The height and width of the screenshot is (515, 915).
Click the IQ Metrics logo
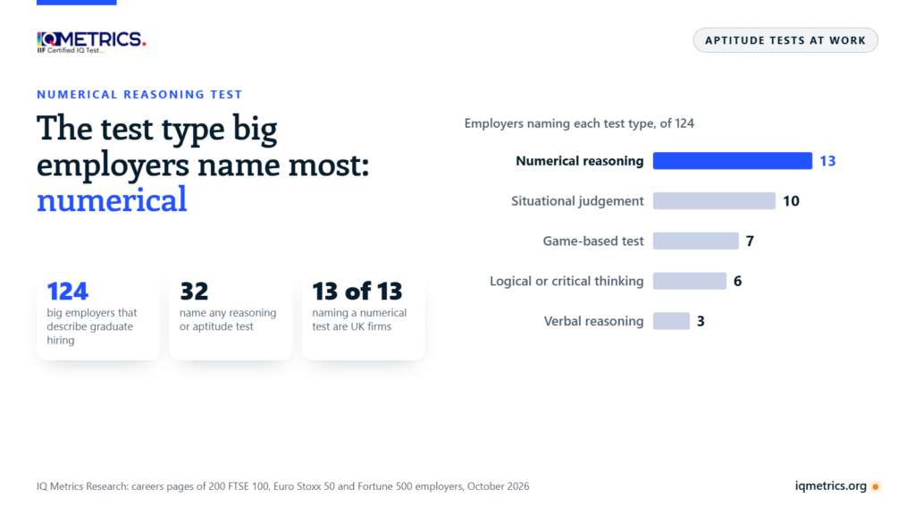tap(91, 42)
